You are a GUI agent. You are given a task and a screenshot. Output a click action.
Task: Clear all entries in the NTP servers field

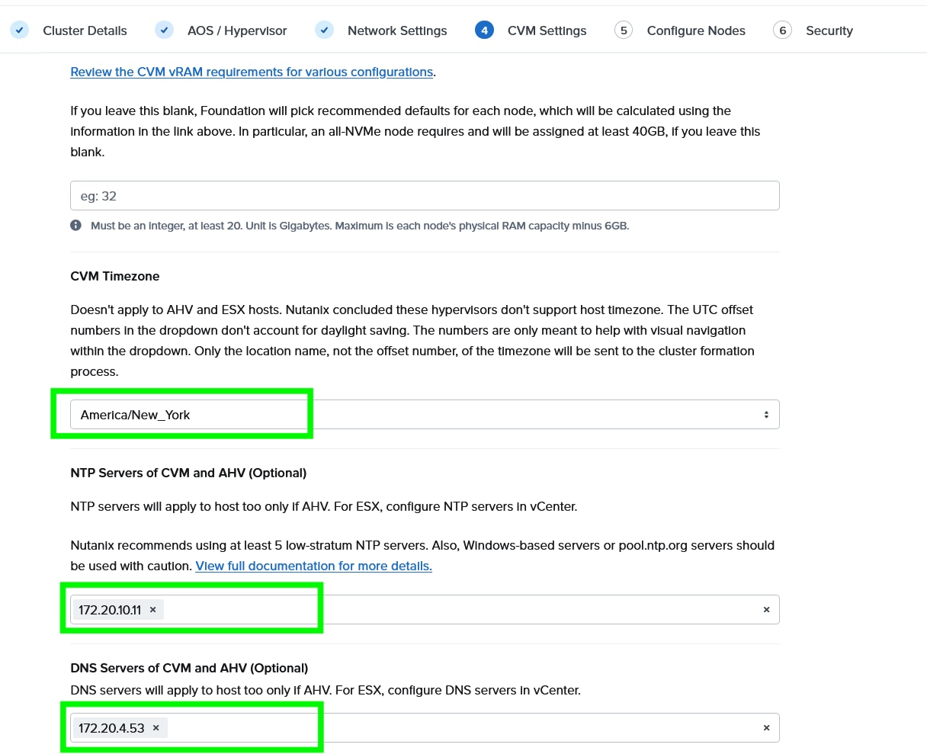pos(766,609)
